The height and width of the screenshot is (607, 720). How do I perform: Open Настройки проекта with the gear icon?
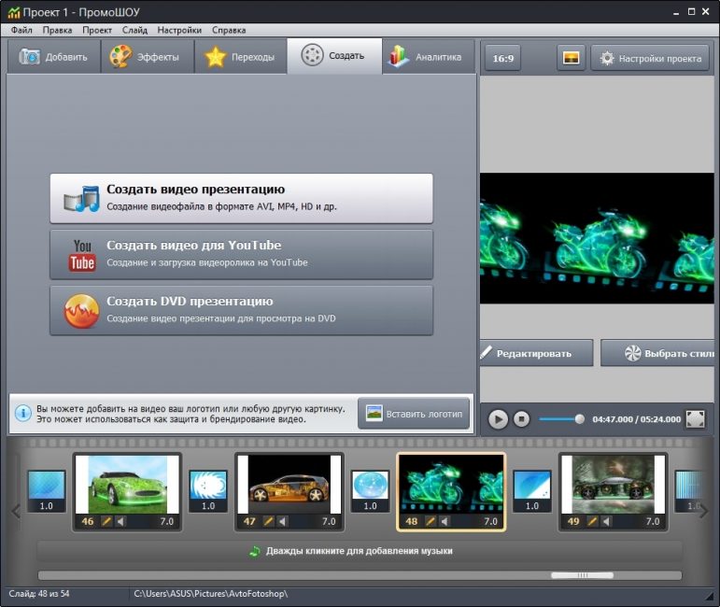point(650,58)
